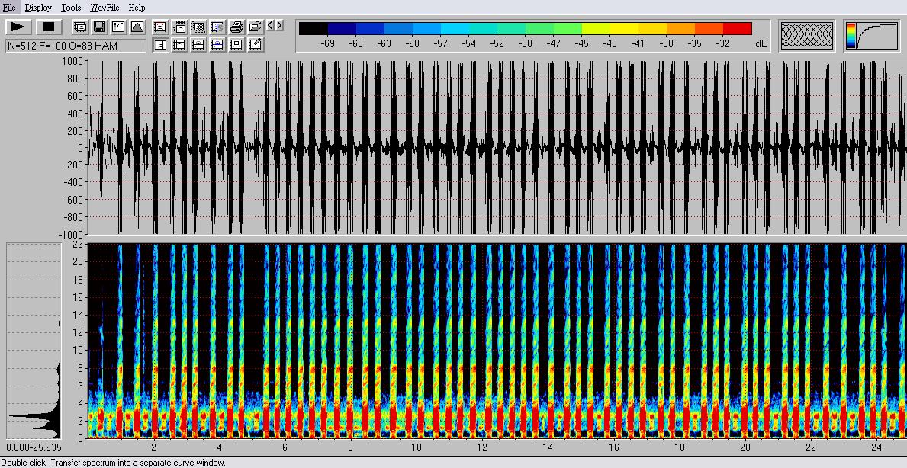Click the printer icon to print spectrogram
The image size is (907, 468).
[x=236, y=27]
